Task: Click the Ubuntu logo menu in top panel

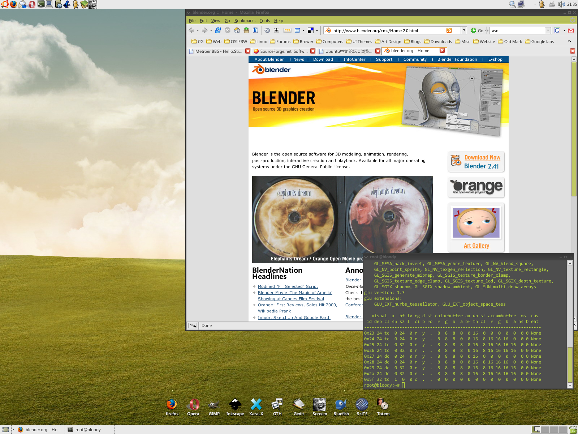Action: tap(4, 4)
